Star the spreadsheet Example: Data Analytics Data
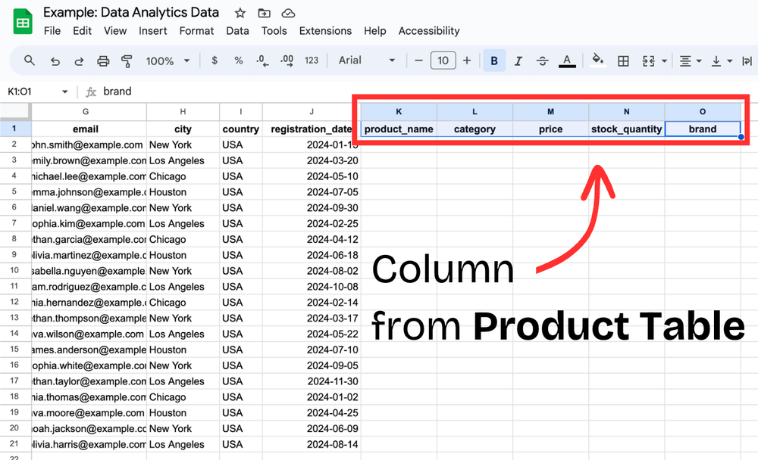This screenshot has width=758, height=460. click(x=239, y=12)
